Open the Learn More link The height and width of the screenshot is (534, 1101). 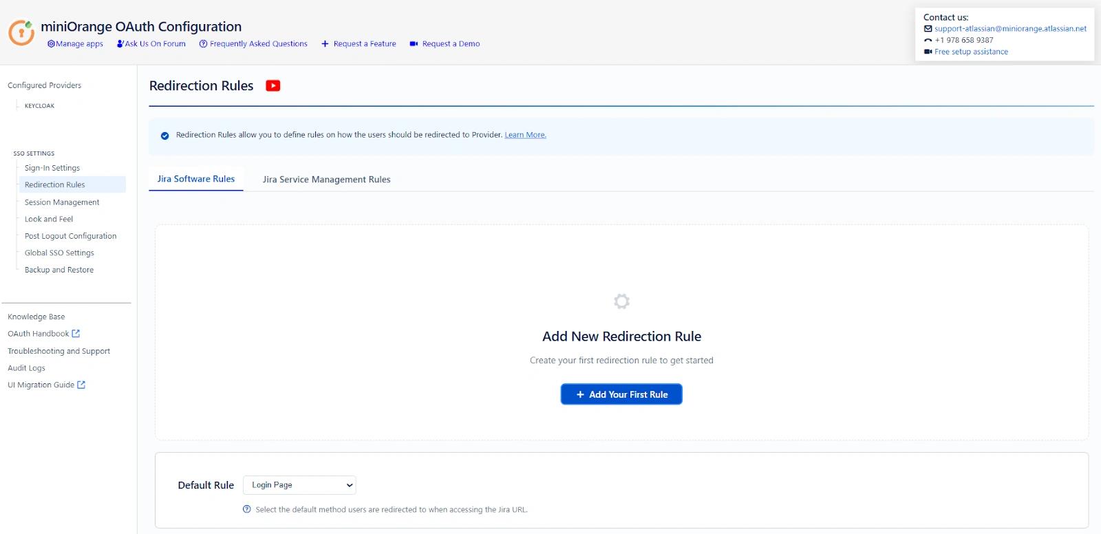pos(525,135)
